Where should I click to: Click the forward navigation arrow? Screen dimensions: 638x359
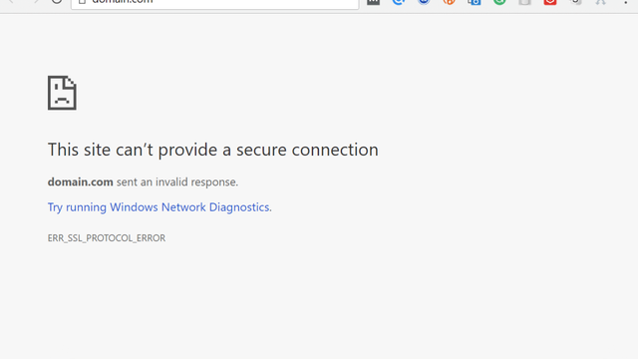point(36,1)
